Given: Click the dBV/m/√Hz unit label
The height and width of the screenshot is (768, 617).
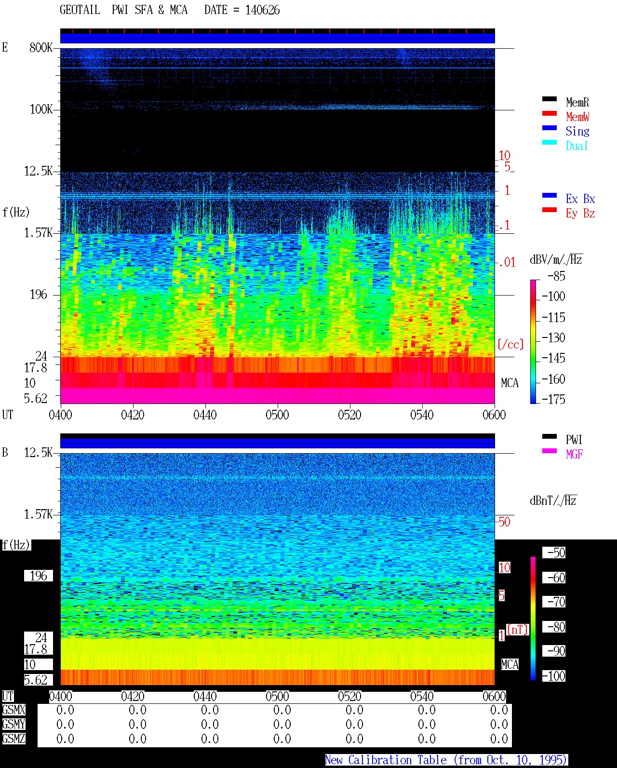Looking at the screenshot, I should [x=556, y=259].
